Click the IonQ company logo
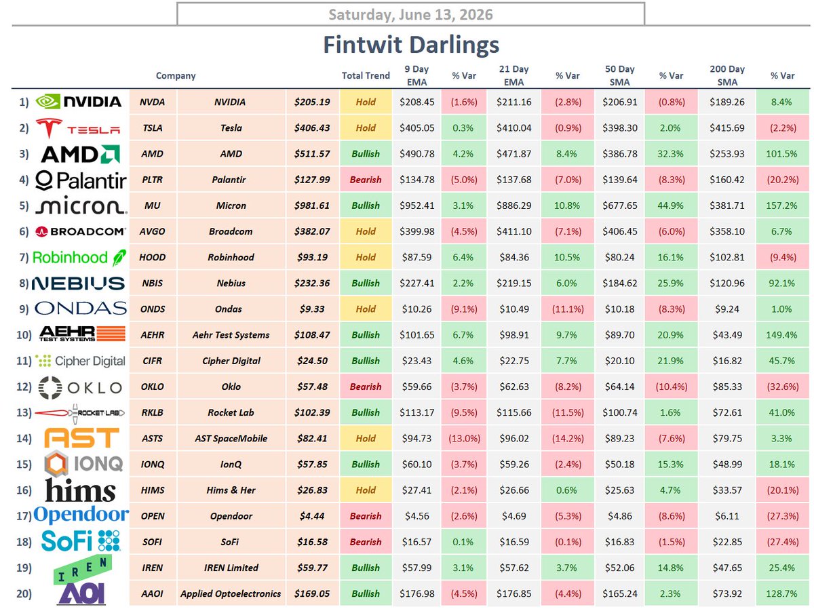The width and height of the screenshot is (814, 609). click(82, 465)
